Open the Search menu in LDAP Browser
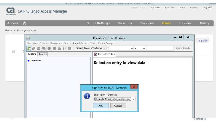This screenshot has width=216, height=121. (x=67, y=43)
